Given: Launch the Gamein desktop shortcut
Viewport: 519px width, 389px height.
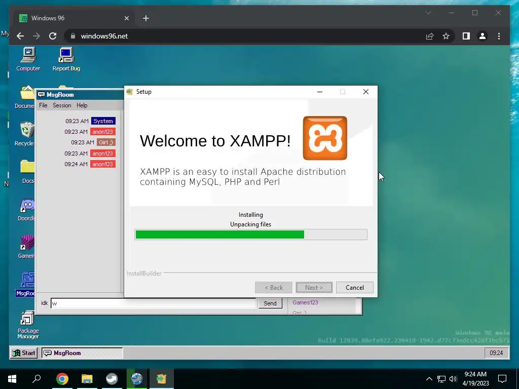Looking at the screenshot, I should (26, 247).
